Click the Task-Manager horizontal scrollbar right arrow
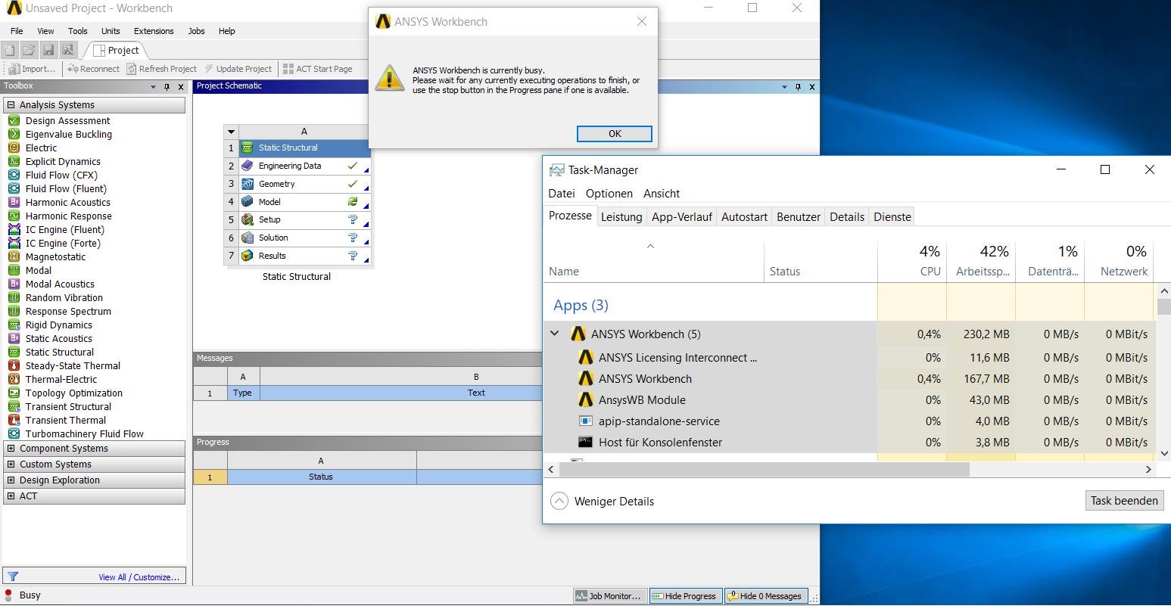 pos(1148,470)
